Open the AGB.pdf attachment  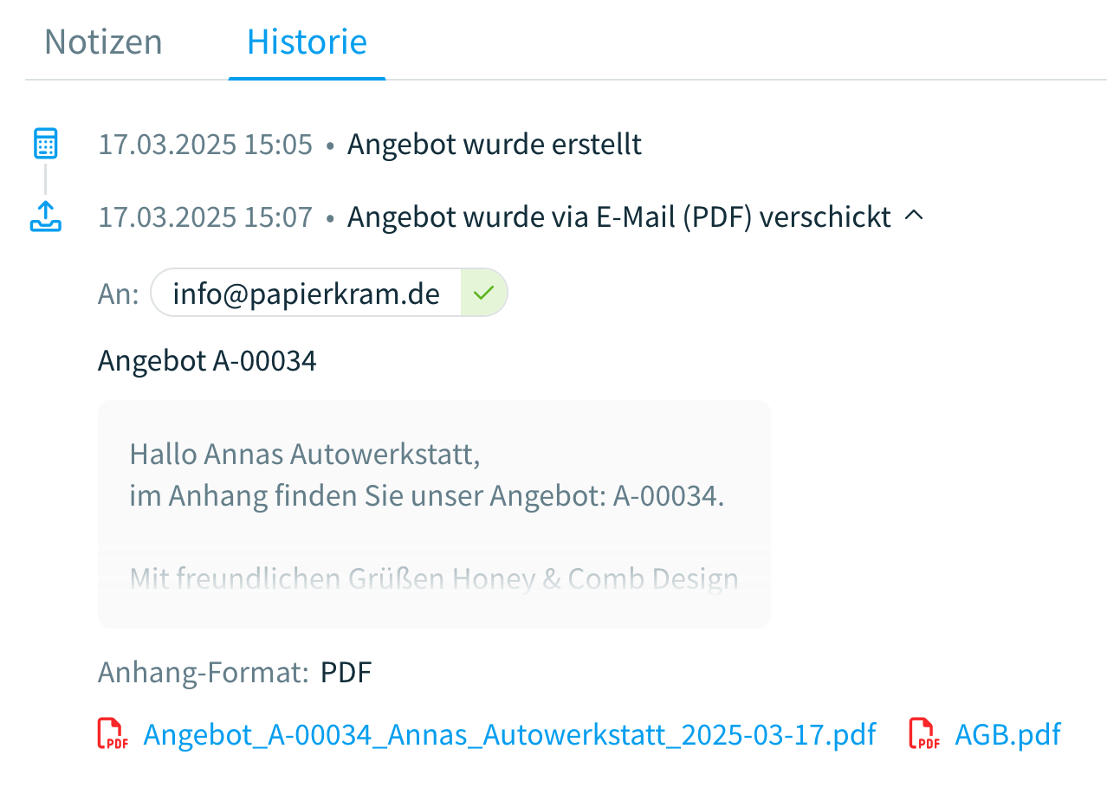(x=1007, y=734)
